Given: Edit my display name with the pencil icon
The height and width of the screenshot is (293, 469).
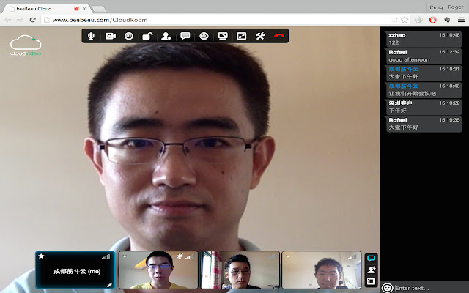Looking at the screenshot, I should click(109, 285).
